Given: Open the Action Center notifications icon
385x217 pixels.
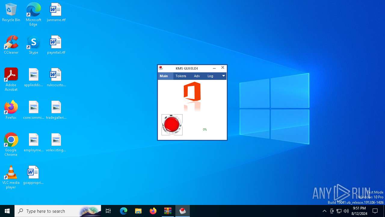Looking at the screenshot, I should pos(375,211).
